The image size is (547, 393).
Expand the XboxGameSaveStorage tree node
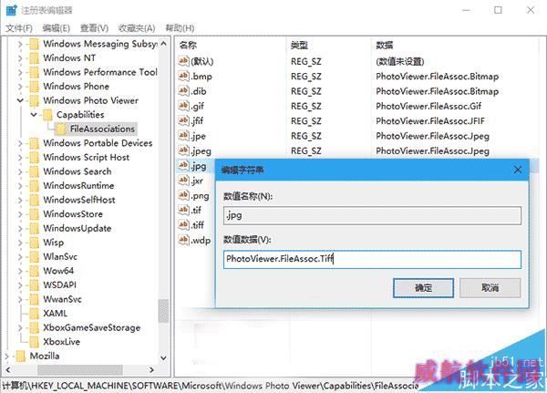click(20, 327)
